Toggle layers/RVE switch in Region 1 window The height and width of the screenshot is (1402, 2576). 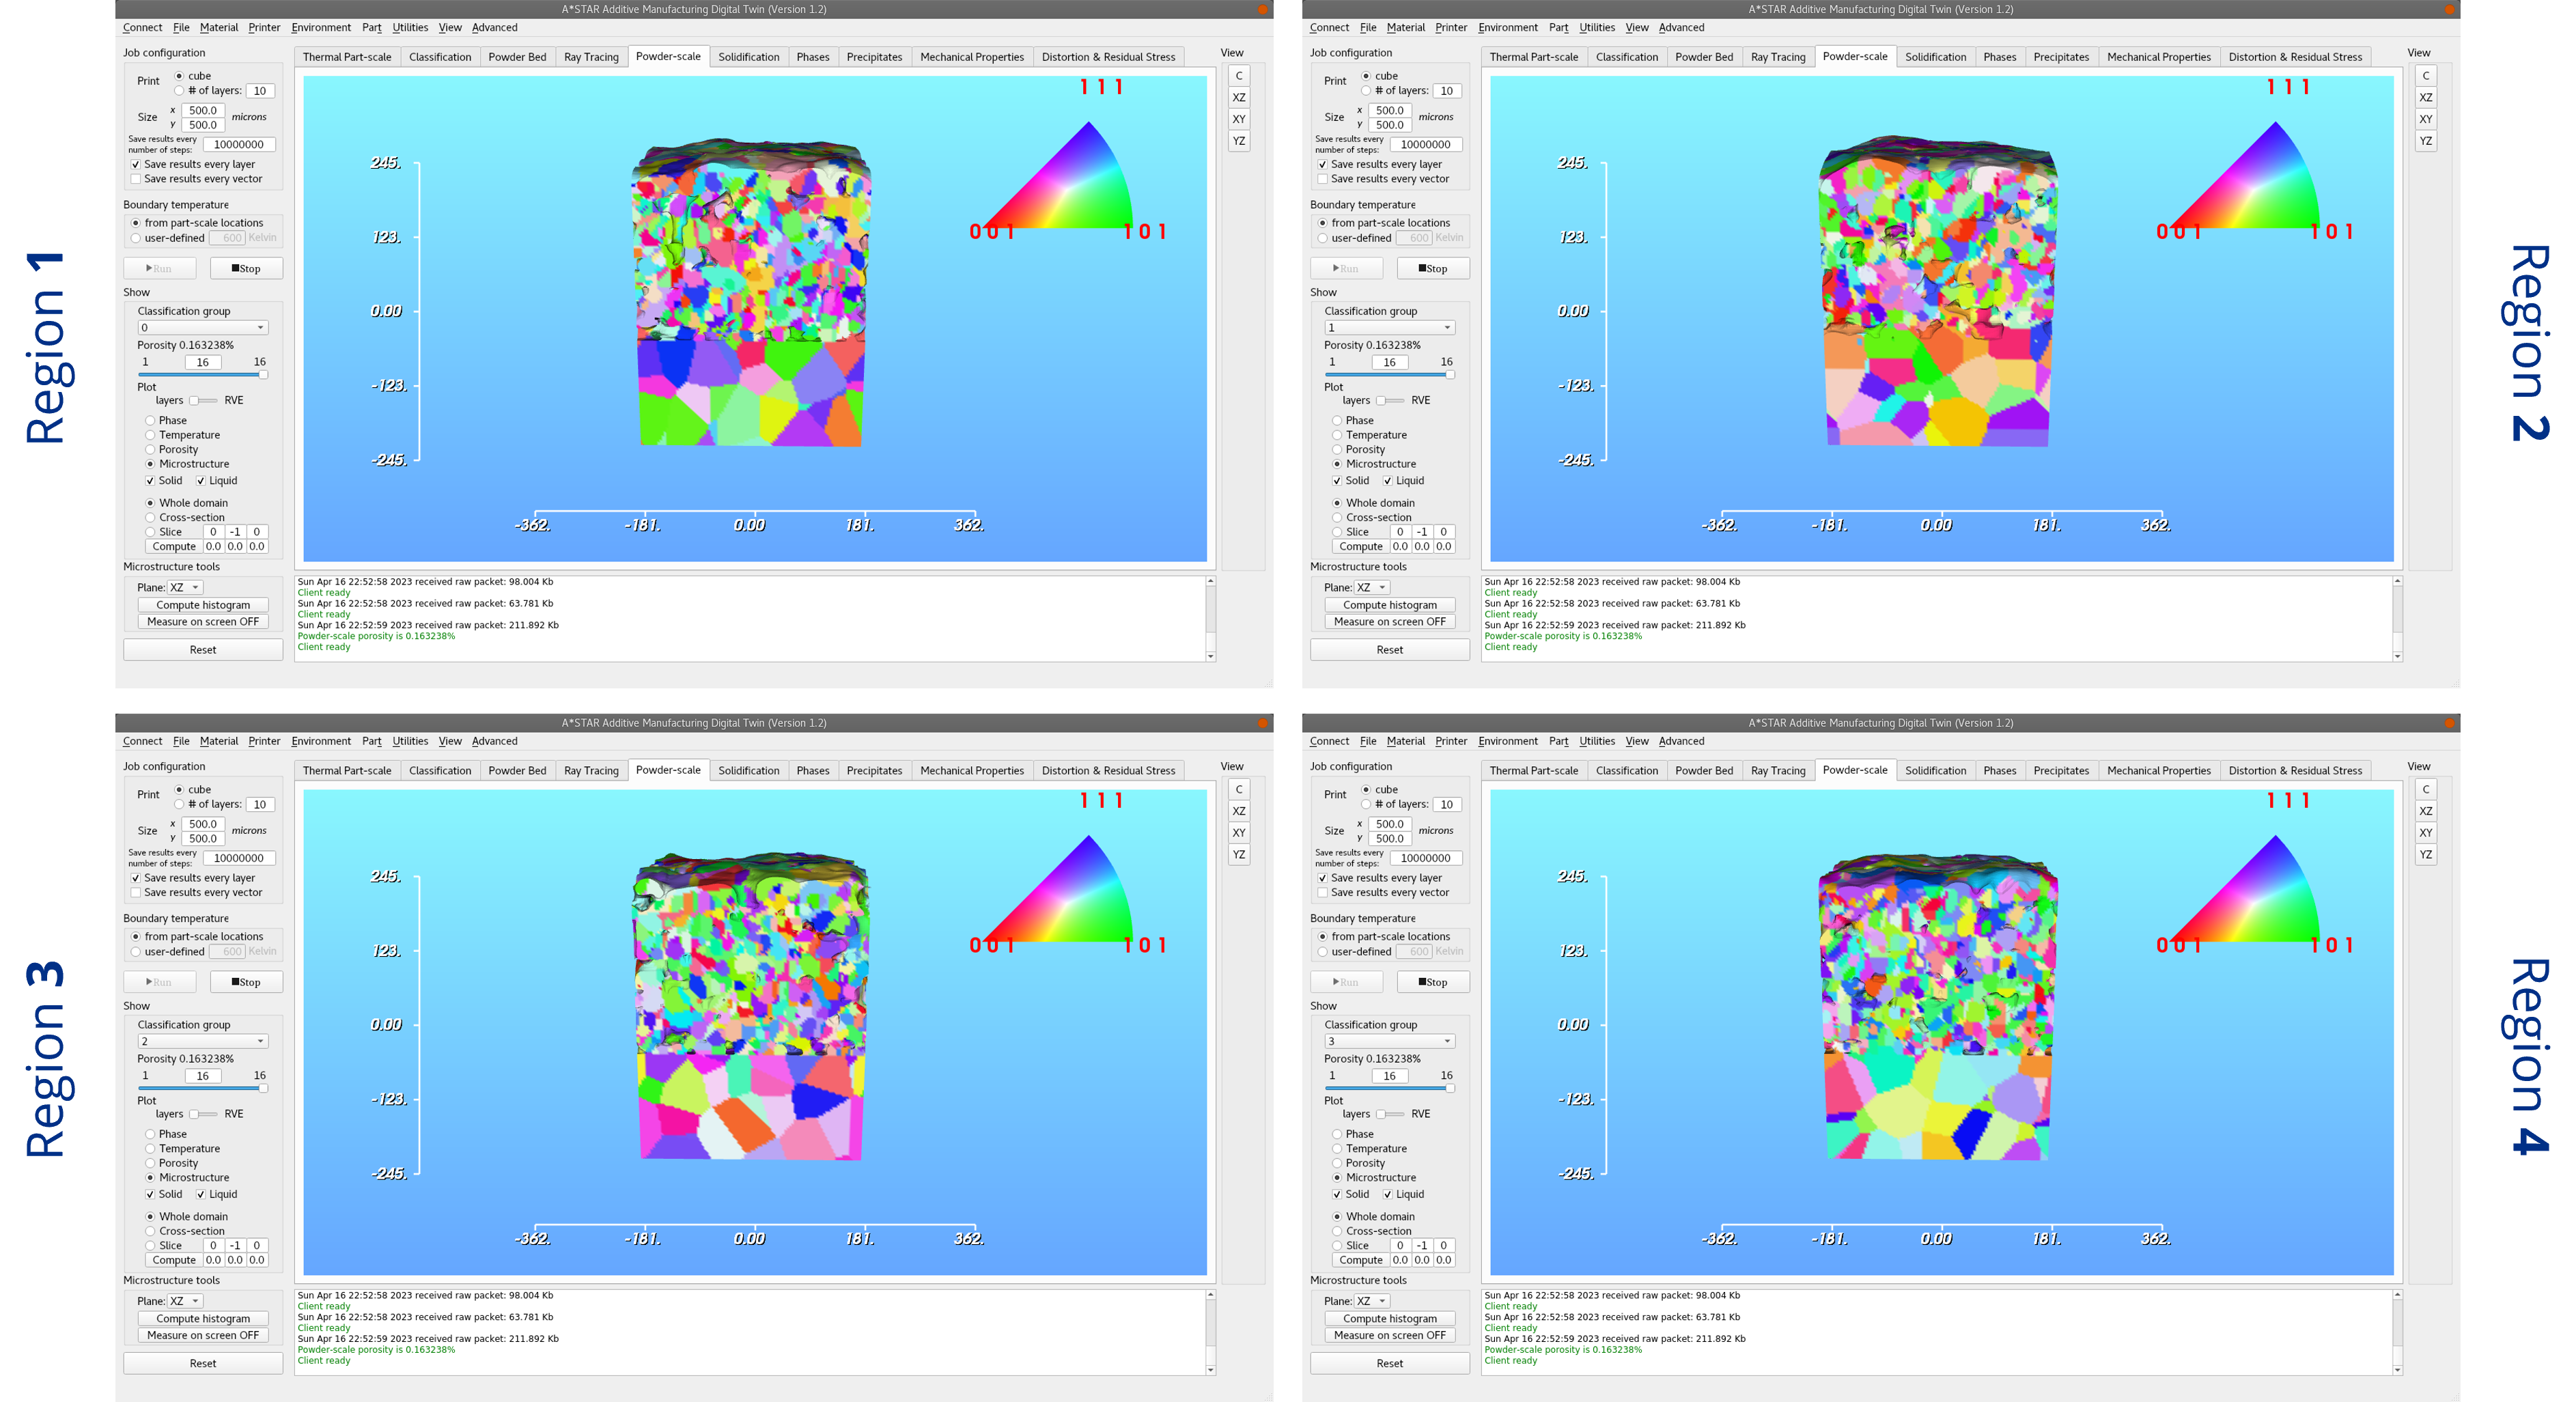pos(203,401)
